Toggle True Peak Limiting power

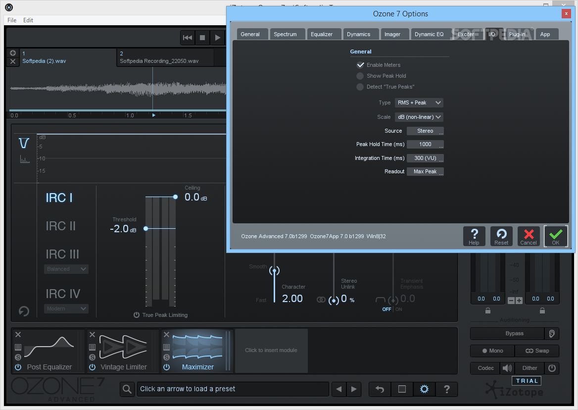click(137, 315)
